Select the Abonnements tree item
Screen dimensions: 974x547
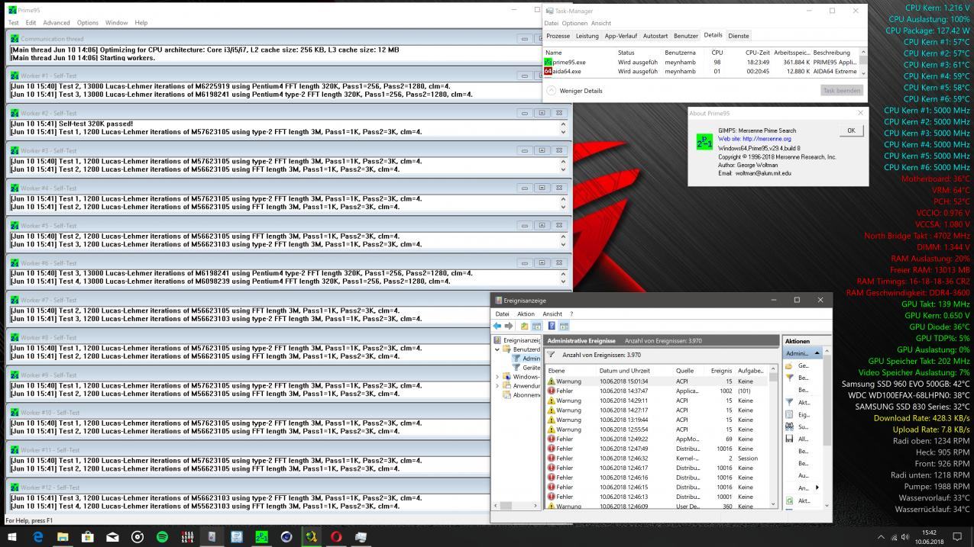[x=520, y=394]
